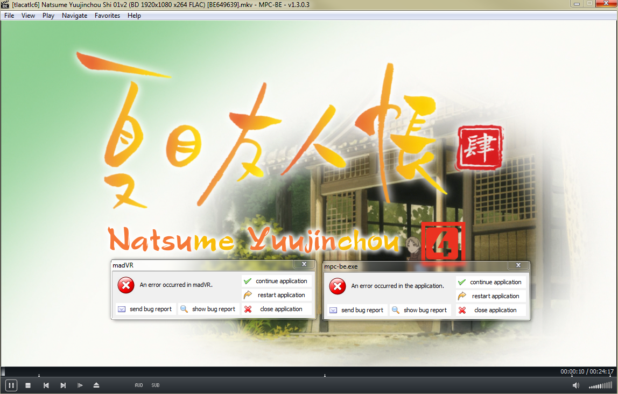Skip to previous chapter or file
This screenshot has height=394, width=618.
coord(46,385)
